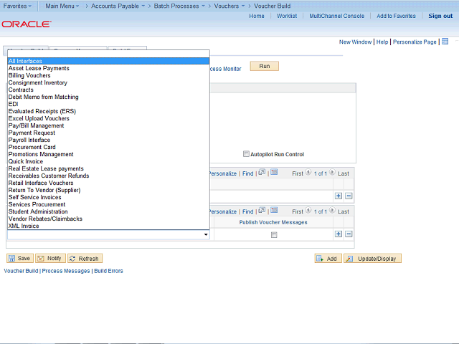Open the Favorites dropdown menu

point(17,6)
